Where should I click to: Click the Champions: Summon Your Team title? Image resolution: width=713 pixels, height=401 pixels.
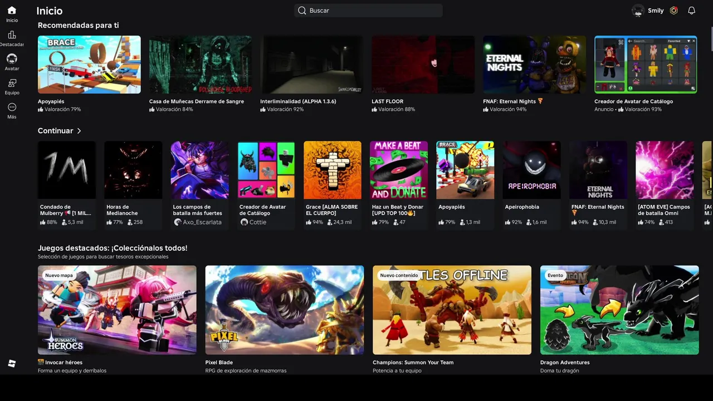[x=413, y=363]
